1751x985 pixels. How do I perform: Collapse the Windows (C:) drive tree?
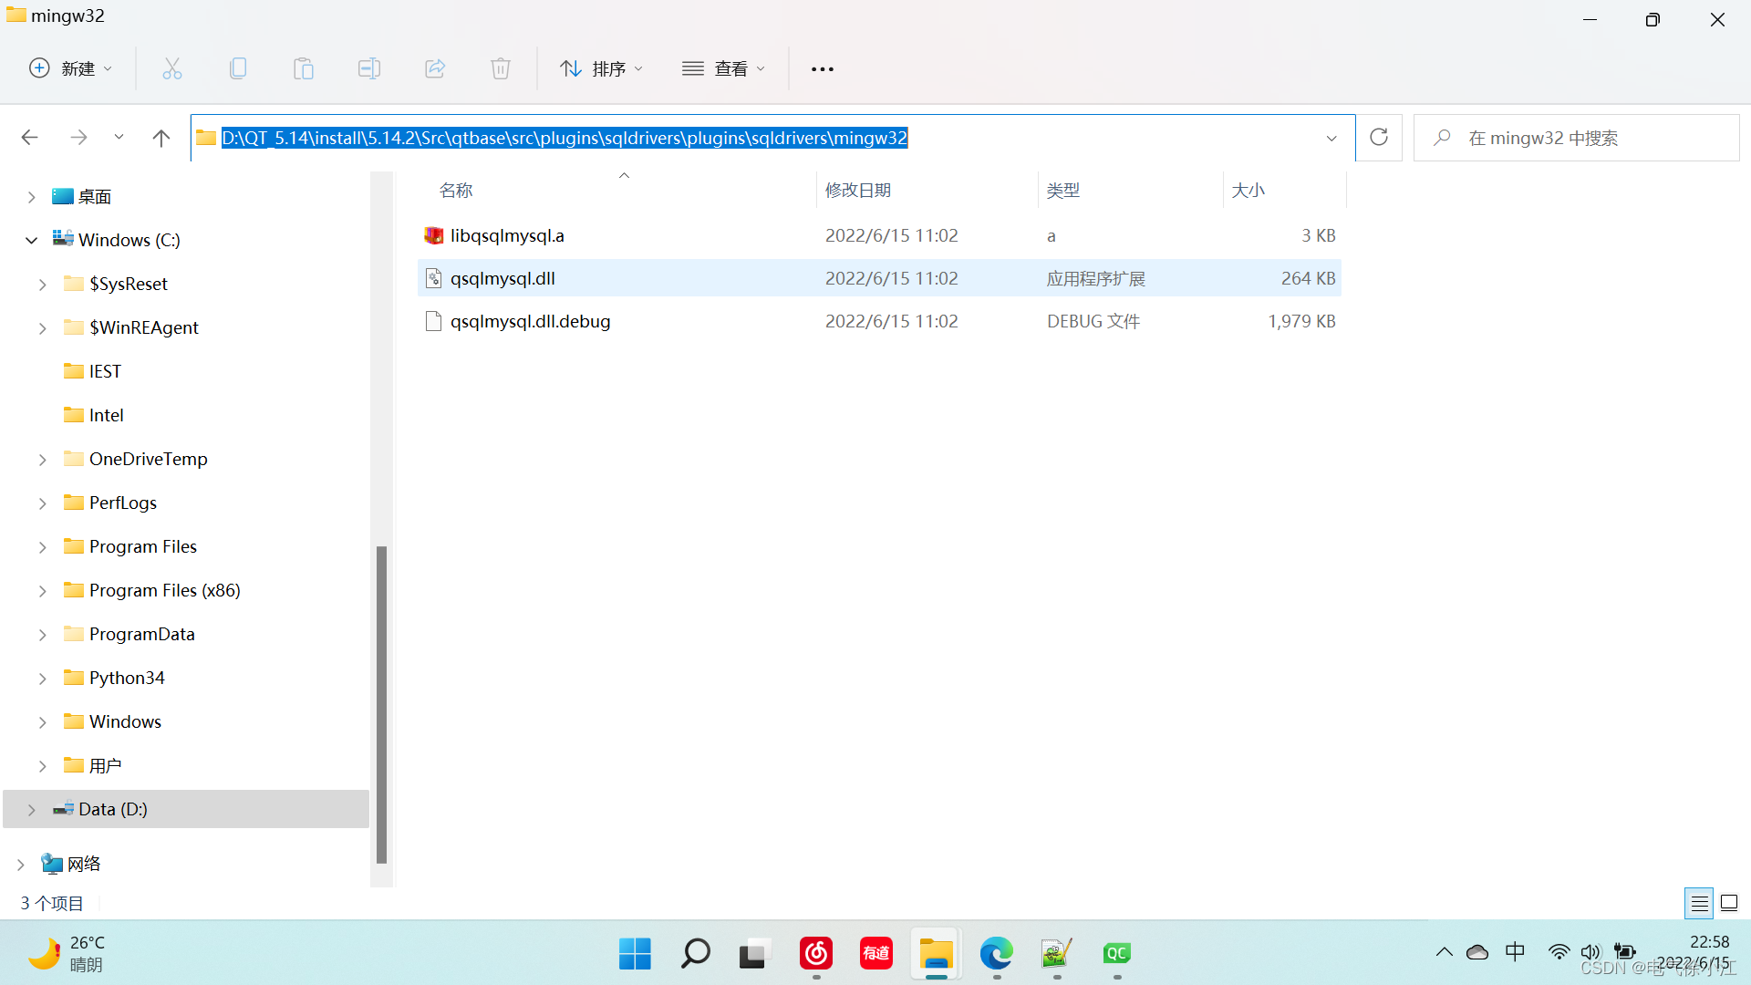[x=31, y=241]
